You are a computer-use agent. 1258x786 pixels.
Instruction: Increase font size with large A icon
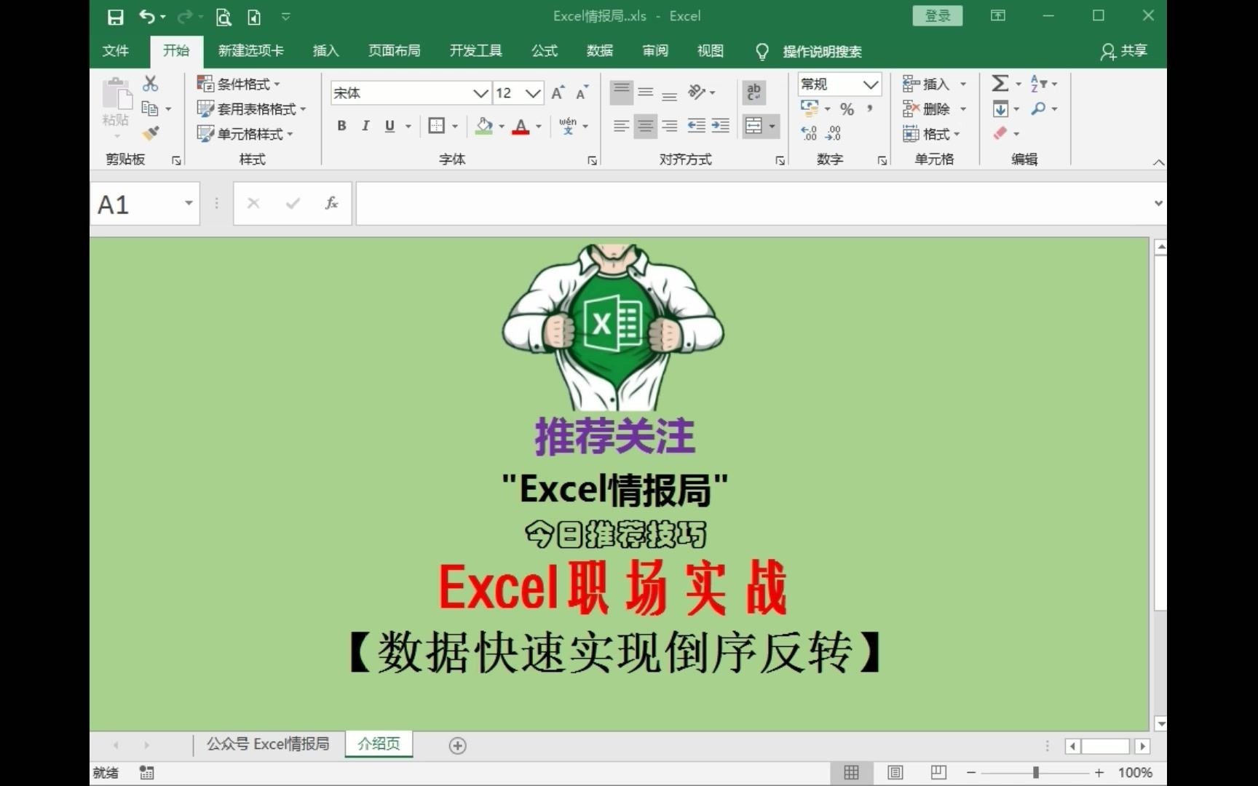click(558, 93)
